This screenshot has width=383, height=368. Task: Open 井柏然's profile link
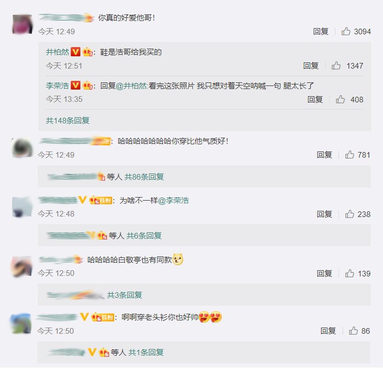57,52
